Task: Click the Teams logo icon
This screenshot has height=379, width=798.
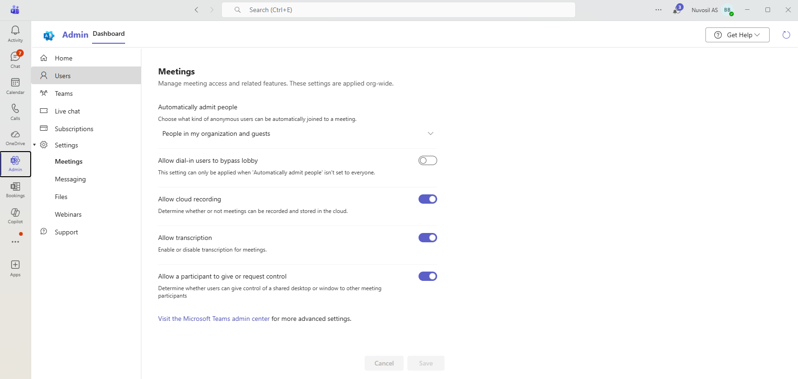Action: (15, 10)
